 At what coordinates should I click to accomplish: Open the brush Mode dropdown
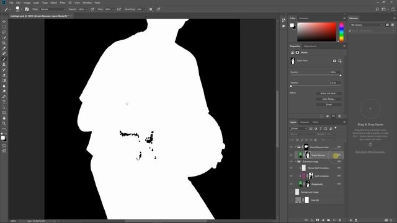point(53,9)
